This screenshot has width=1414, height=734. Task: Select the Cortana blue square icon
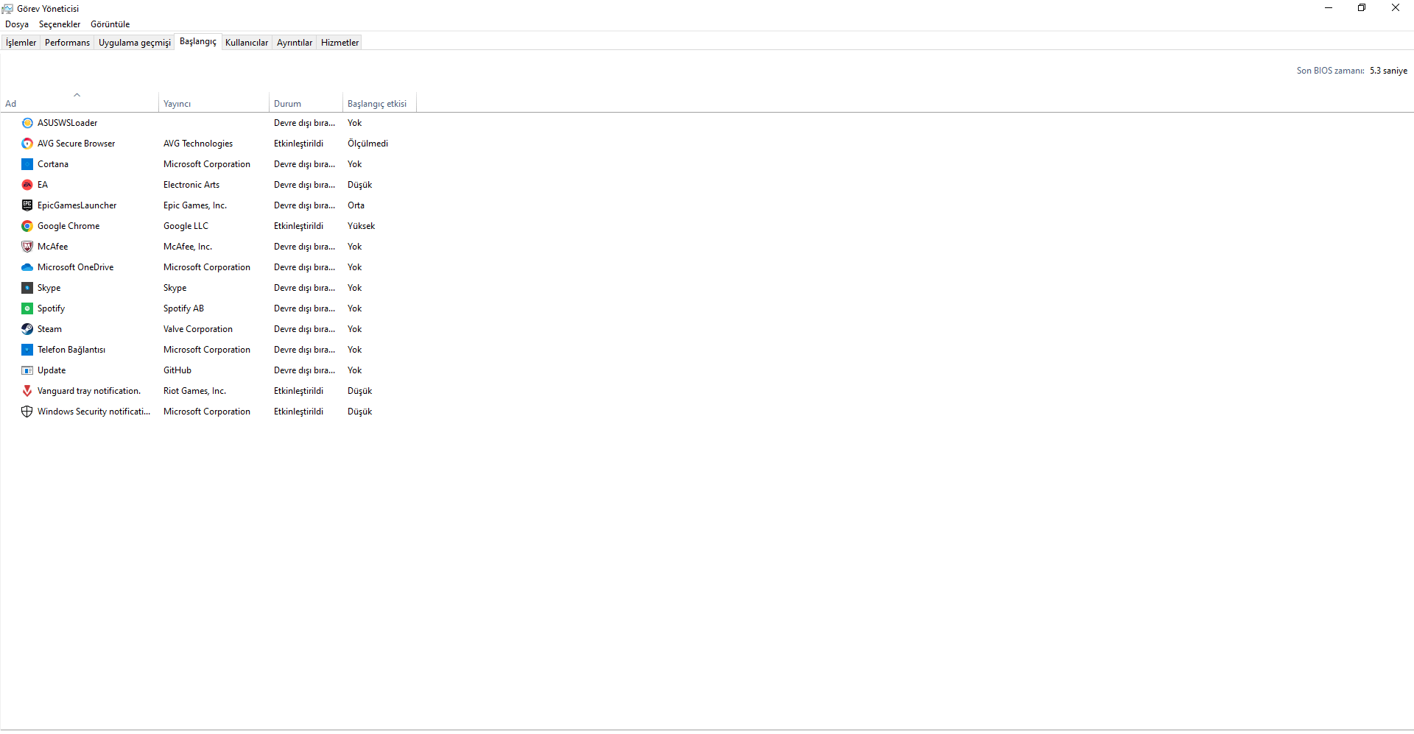click(x=27, y=164)
